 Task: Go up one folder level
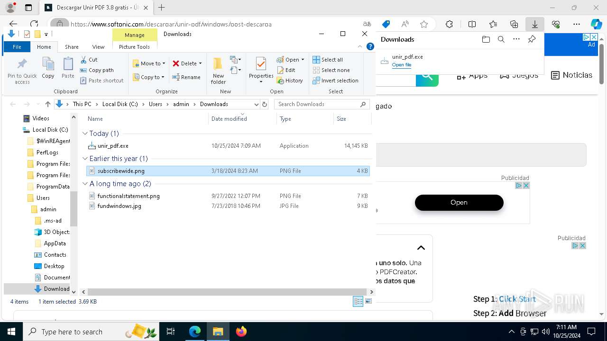pyautogui.click(x=47, y=104)
